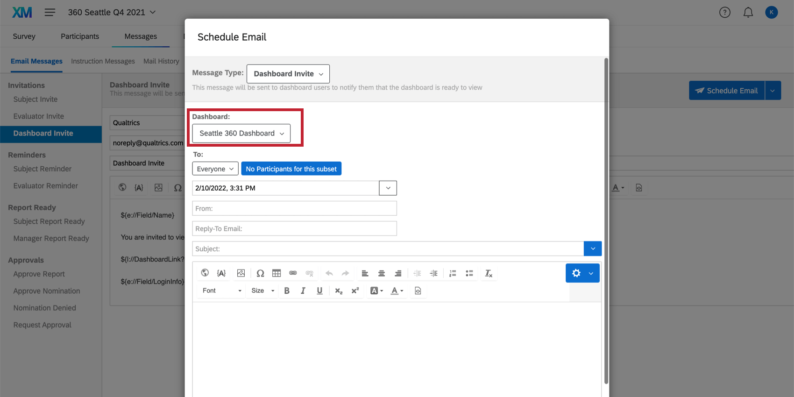Click the remove formatting icon

click(489, 273)
